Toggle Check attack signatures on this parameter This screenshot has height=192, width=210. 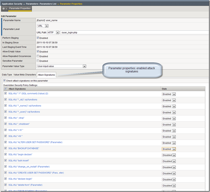pos(4,81)
